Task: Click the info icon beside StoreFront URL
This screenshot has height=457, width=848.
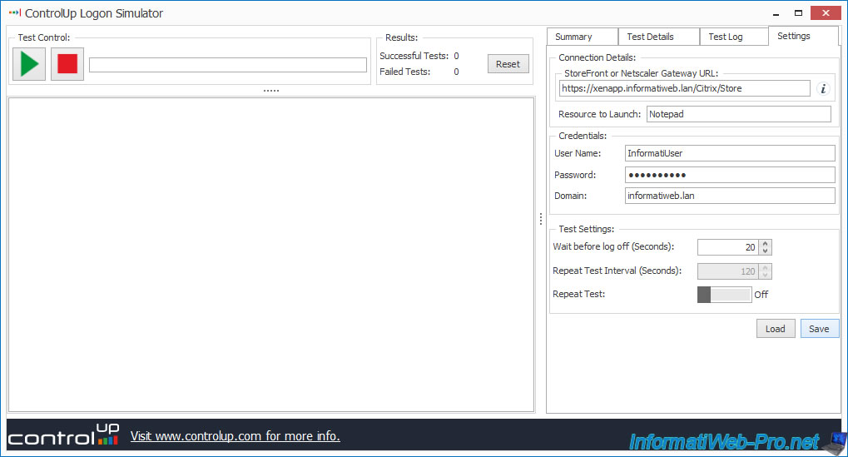Action: (823, 89)
